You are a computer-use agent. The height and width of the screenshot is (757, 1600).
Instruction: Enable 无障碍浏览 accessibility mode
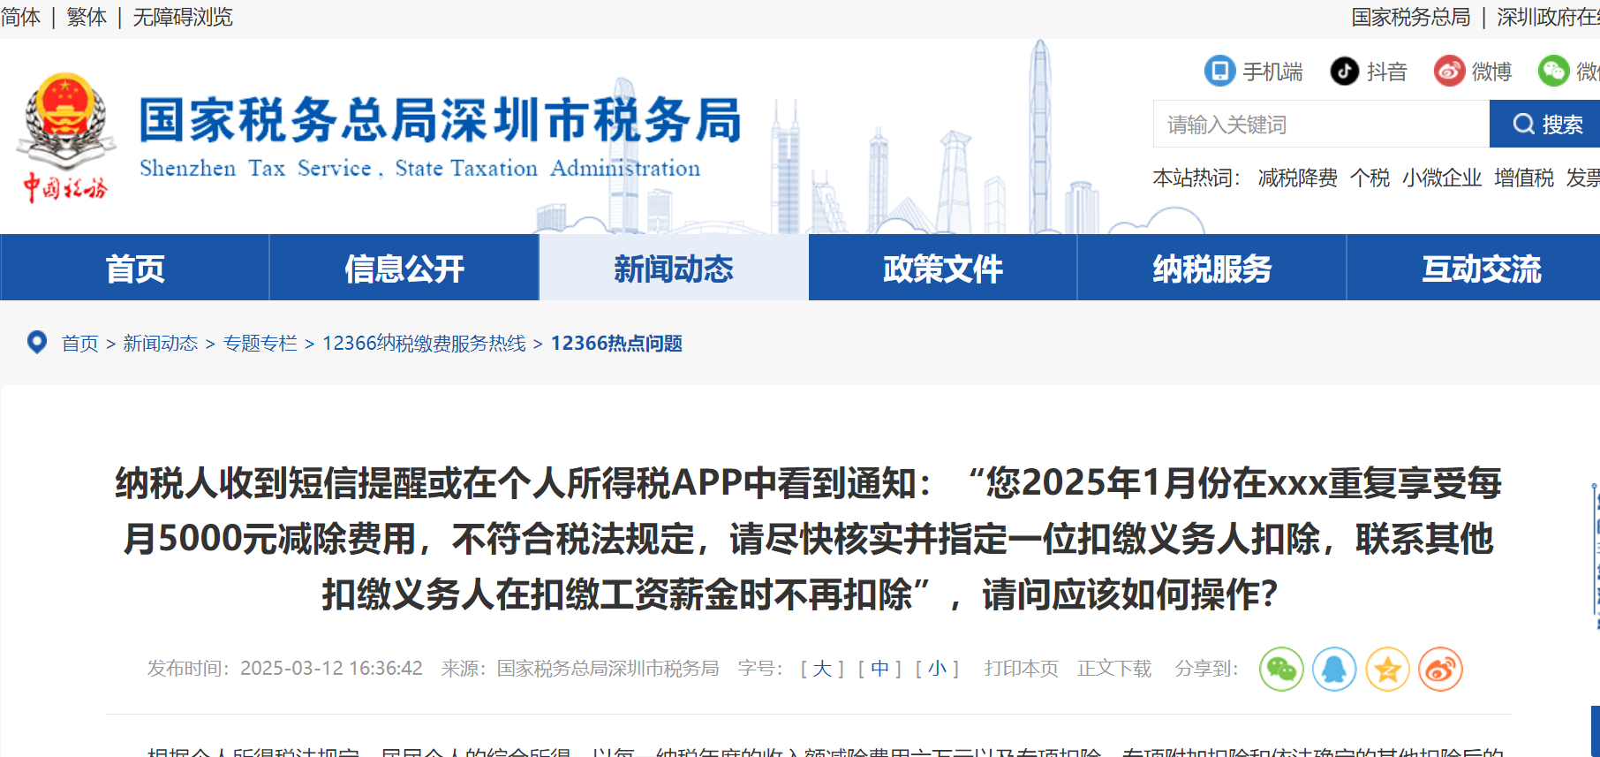point(183,17)
